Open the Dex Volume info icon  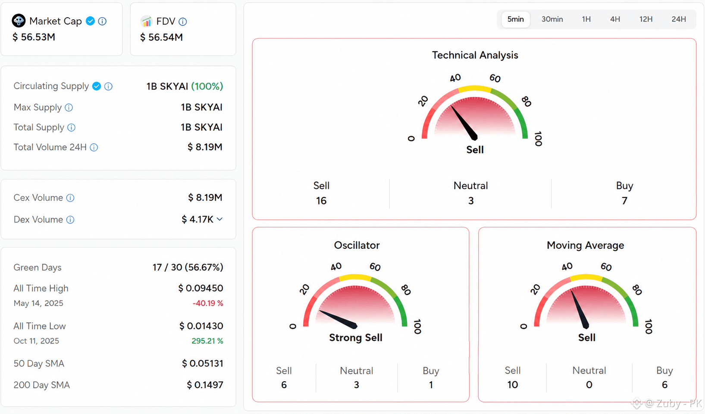pos(70,220)
